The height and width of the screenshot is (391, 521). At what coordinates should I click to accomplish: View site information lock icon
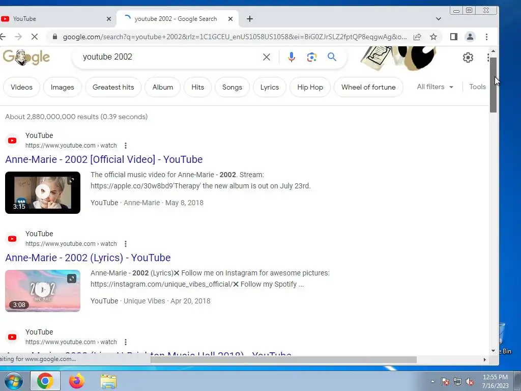coord(55,37)
